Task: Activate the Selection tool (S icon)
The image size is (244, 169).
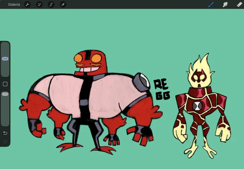Action: click(51, 5)
